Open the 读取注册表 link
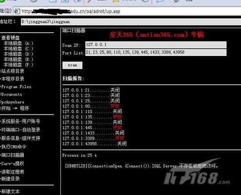Viewport: 241px width, 195px height. [x=13, y=172]
